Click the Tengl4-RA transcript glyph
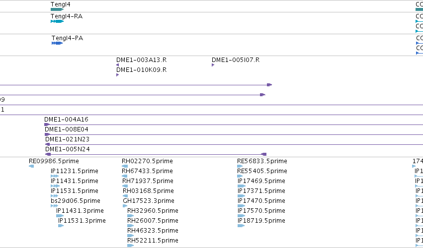423x248 pixels. pos(57,21)
